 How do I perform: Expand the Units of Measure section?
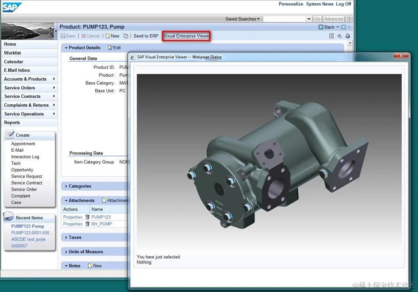(x=66, y=252)
